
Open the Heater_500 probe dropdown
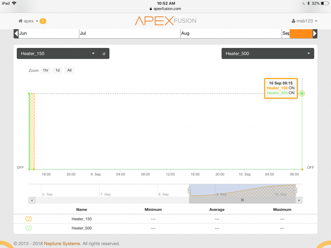[x=268, y=54]
